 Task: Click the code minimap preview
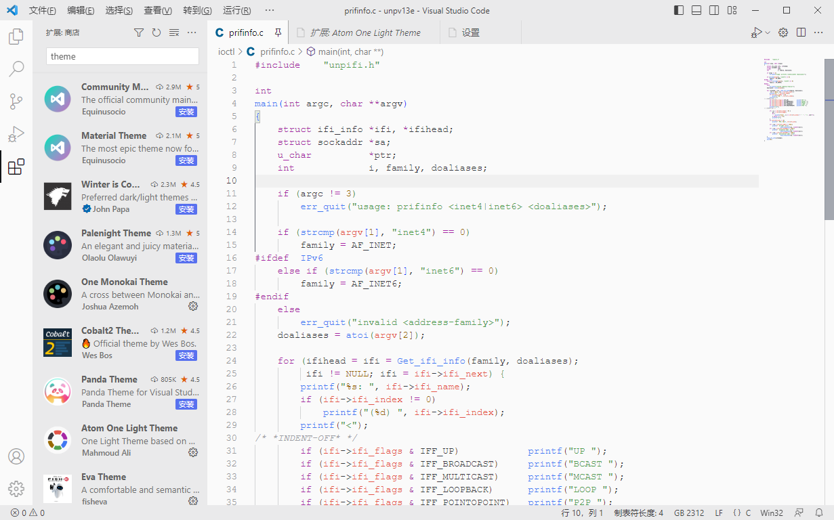pos(791,99)
